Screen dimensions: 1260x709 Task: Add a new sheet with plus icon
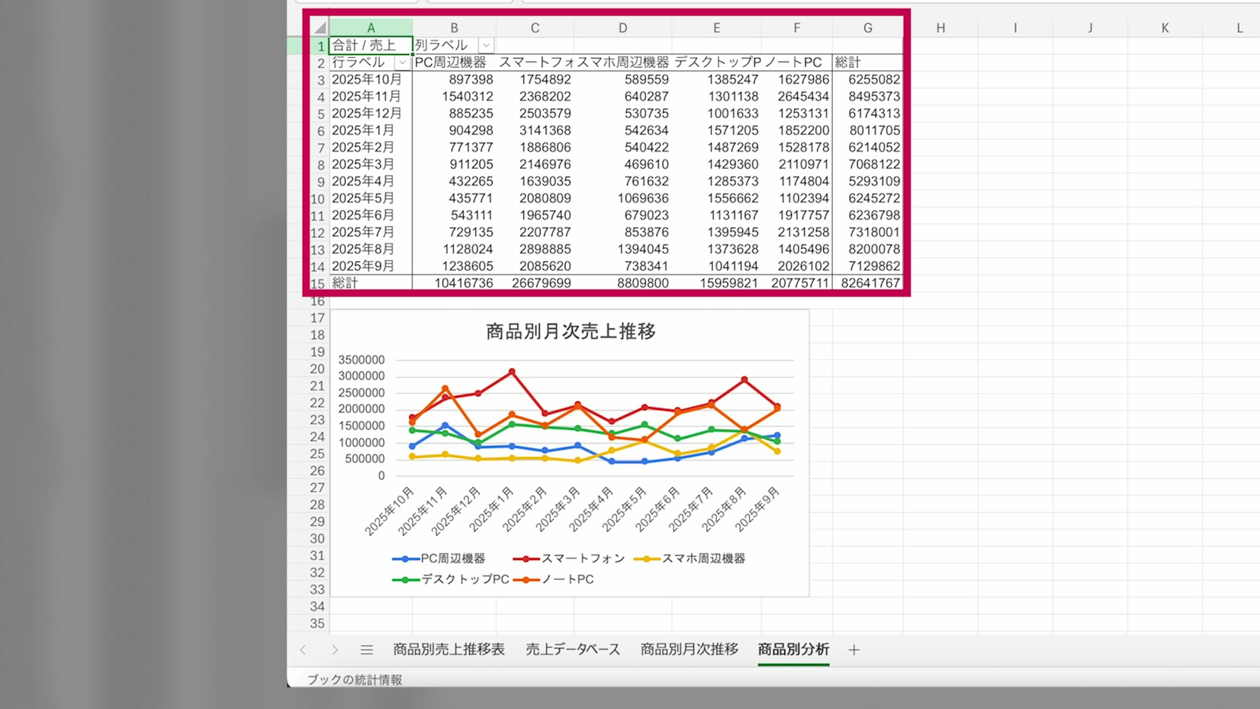[x=854, y=650]
